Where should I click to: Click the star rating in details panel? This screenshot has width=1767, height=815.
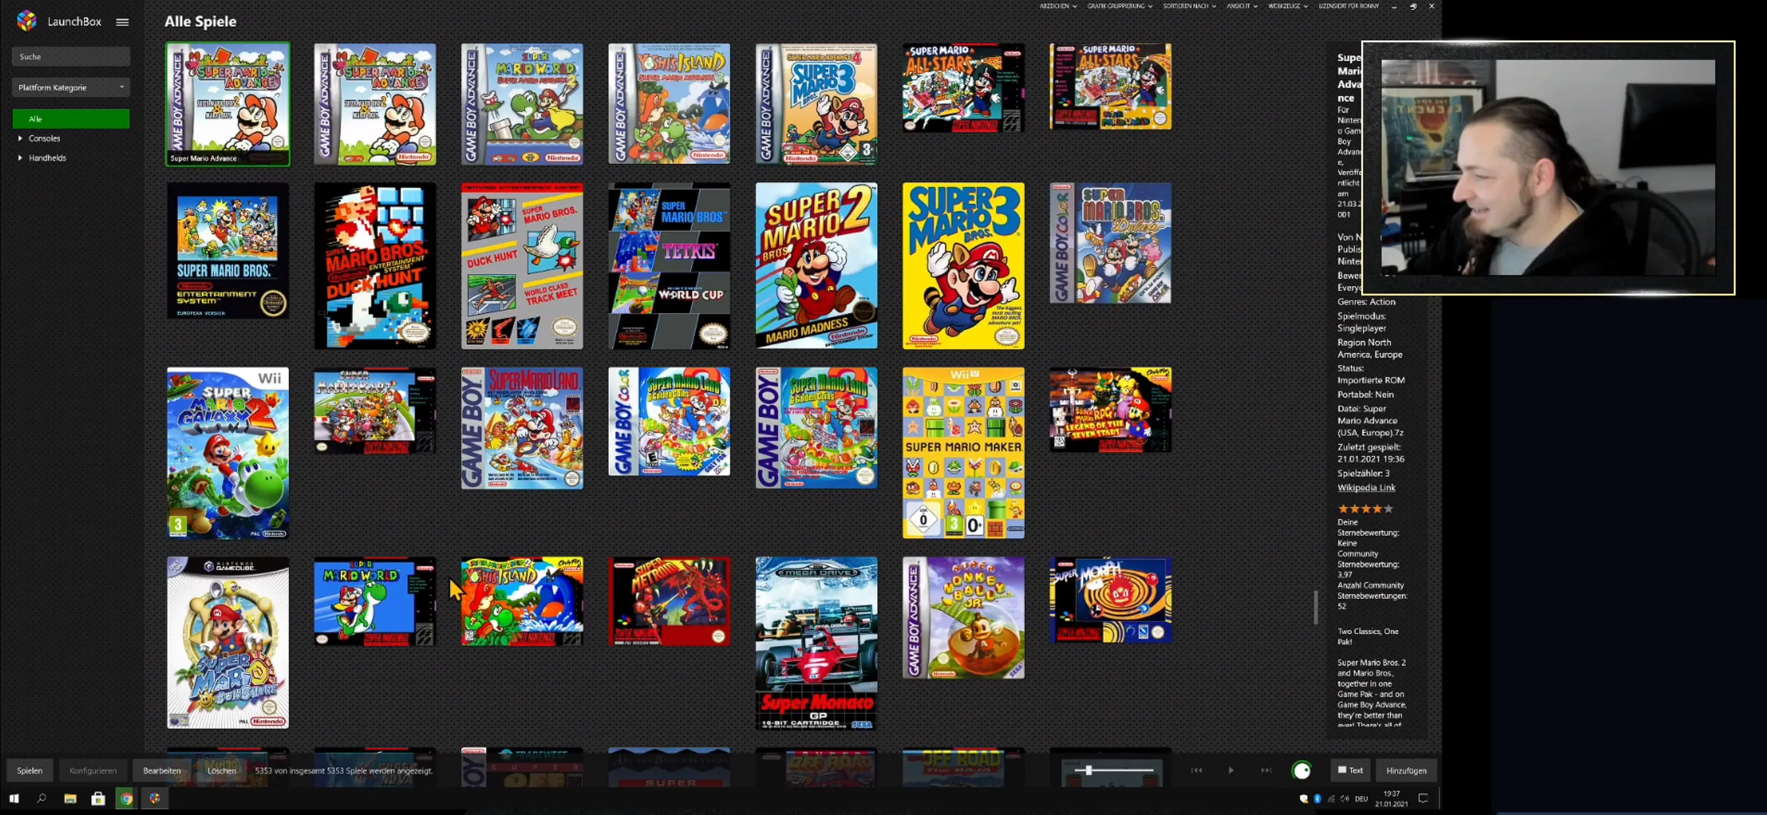(x=1365, y=508)
